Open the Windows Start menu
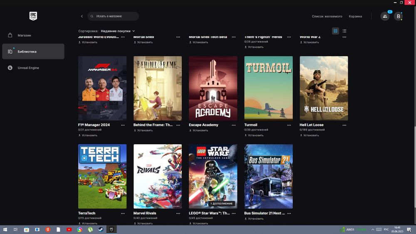Screen dimensions: 416x234 pos(5,229)
